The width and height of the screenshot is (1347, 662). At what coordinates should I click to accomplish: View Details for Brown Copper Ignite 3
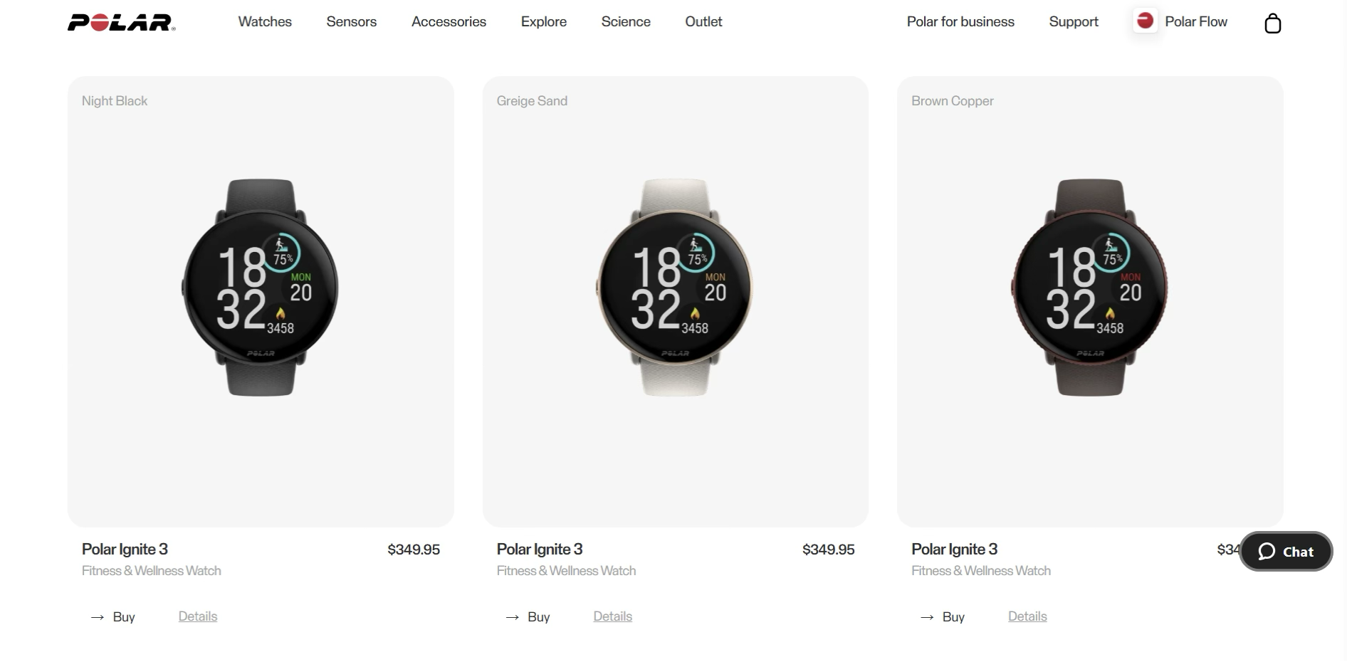pyautogui.click(x=1027, y=616)
